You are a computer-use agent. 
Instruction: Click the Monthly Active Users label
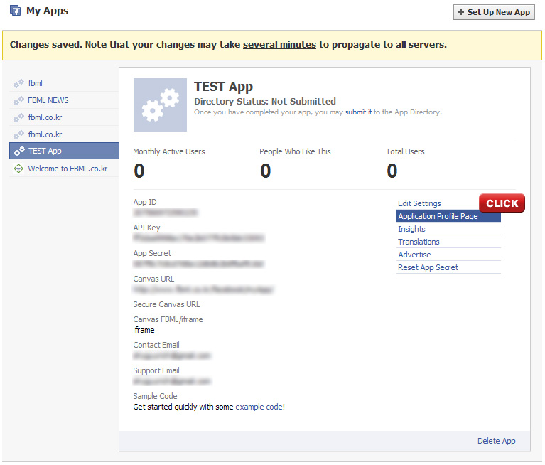[x=169, y=151]
